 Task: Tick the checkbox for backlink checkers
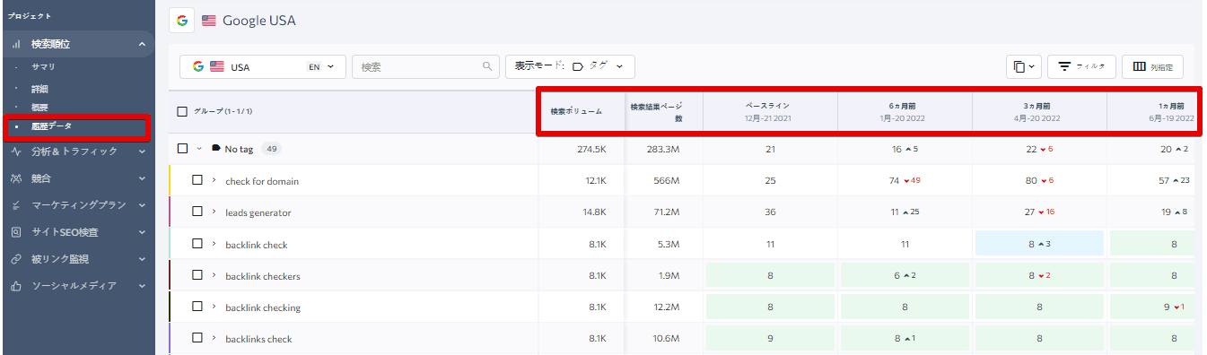tap(197, 276)
